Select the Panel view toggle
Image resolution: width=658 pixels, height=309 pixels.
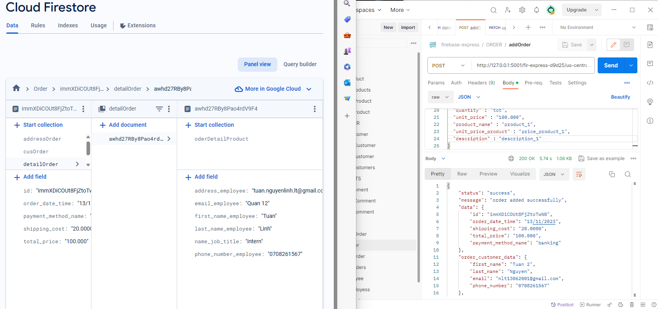point(257,64)
